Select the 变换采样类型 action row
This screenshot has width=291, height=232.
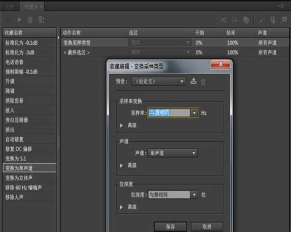tap(175, 43)
